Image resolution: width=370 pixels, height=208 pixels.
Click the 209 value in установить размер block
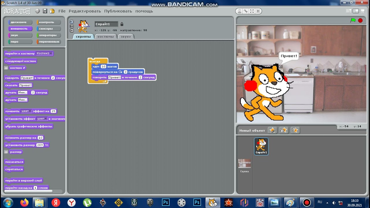pyautogui.click(x=40, y=145)
